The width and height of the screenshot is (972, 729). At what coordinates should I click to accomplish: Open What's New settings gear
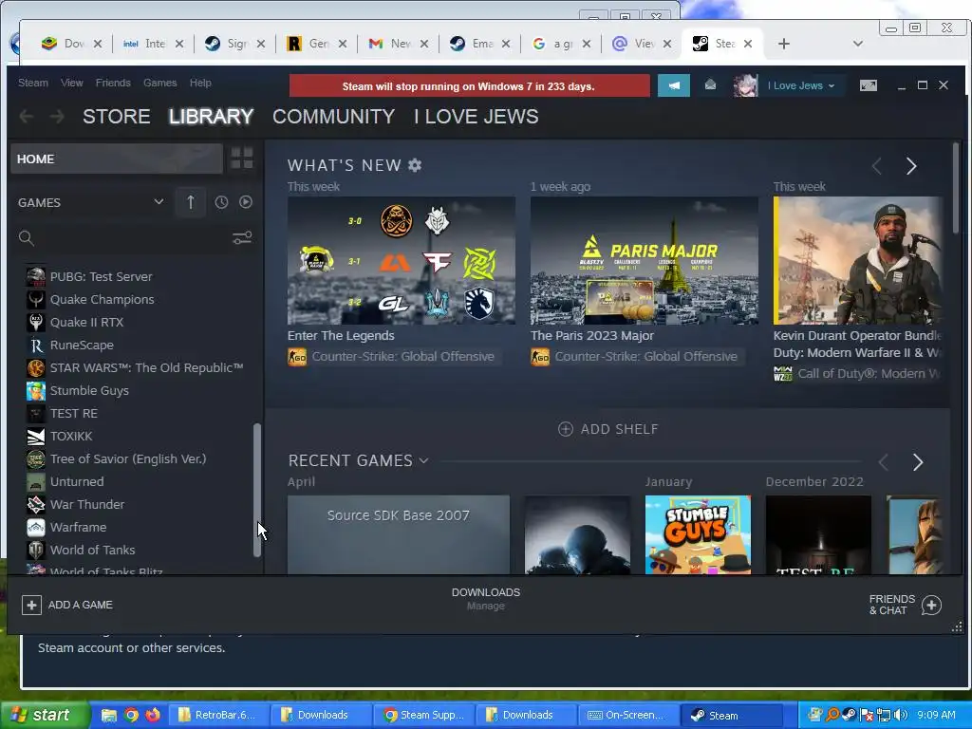coord(415,165)
